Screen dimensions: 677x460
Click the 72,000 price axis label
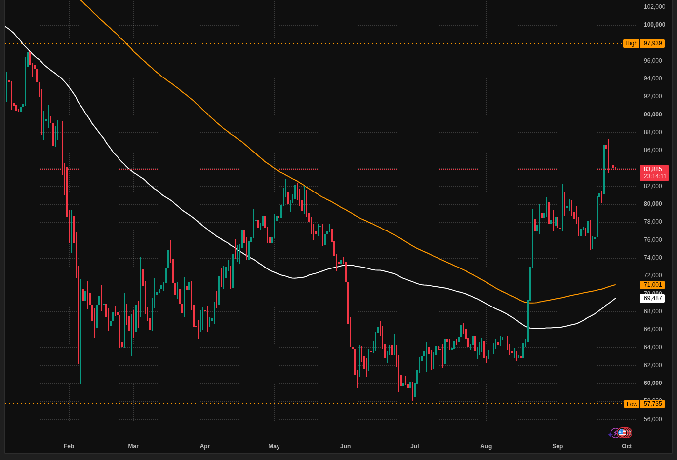[x=653, y=275]
